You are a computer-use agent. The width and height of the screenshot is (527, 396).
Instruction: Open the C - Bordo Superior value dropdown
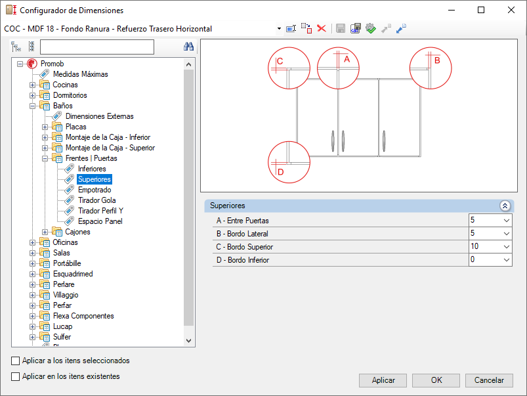pos(507,247)
